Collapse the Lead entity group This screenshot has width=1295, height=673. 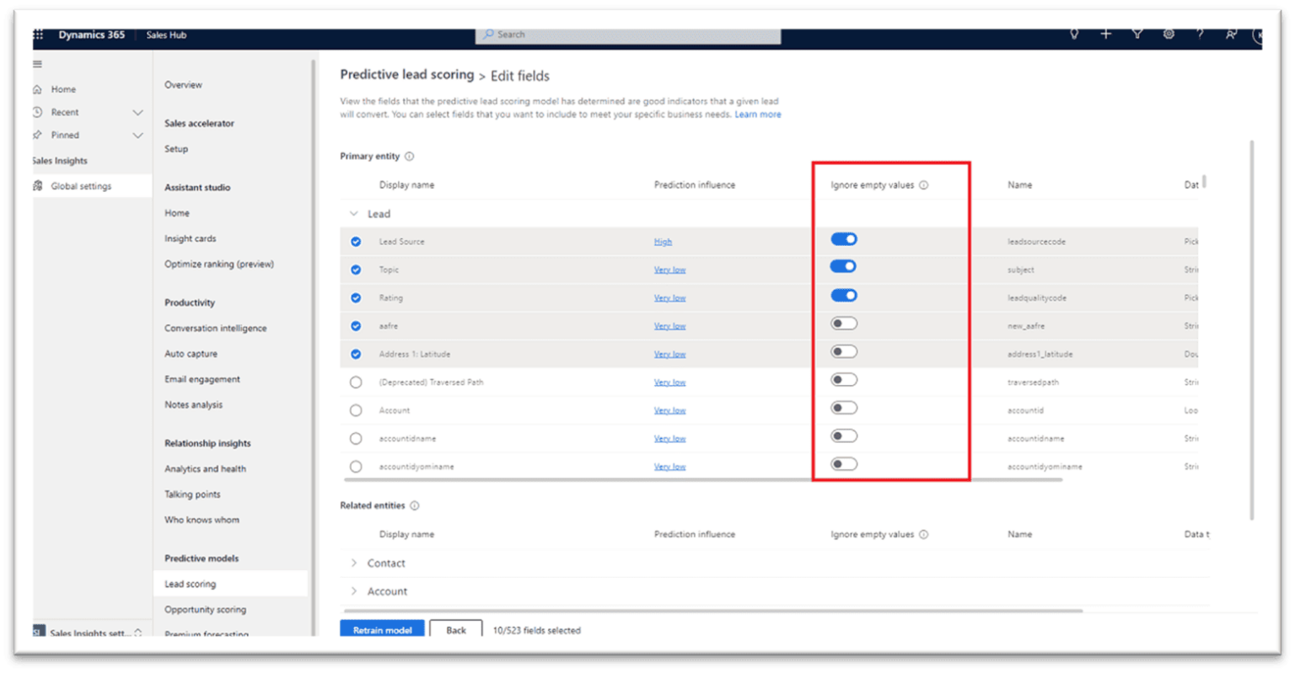pyautogui.click(x=354, y=214)
